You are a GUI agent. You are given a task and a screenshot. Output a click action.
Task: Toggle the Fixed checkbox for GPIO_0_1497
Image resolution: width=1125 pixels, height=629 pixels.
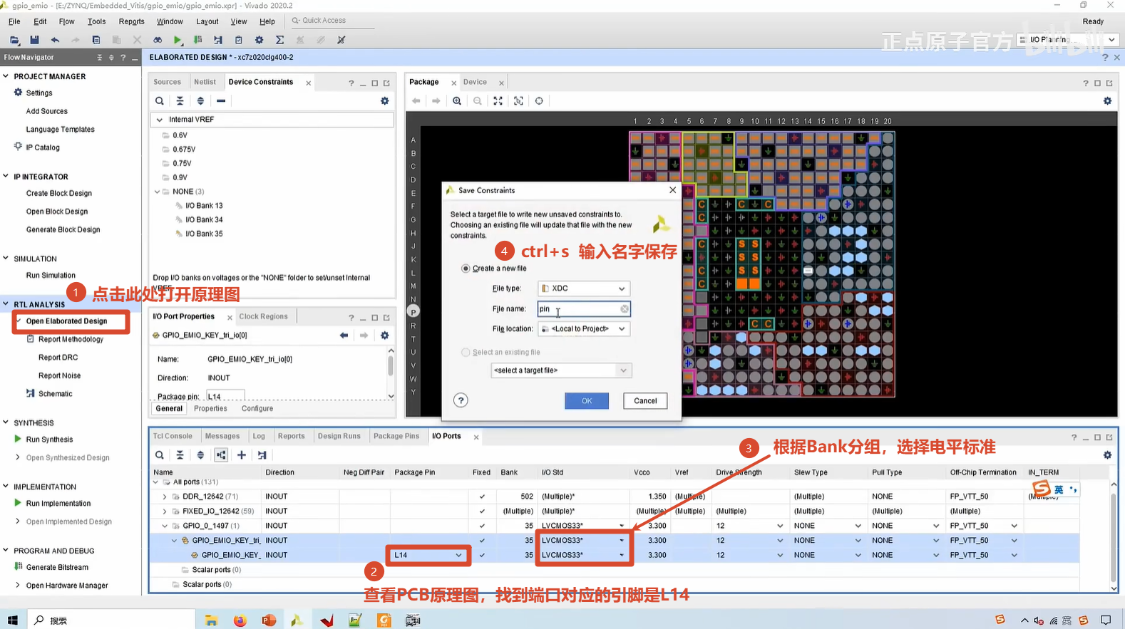[x=482, y=526]
